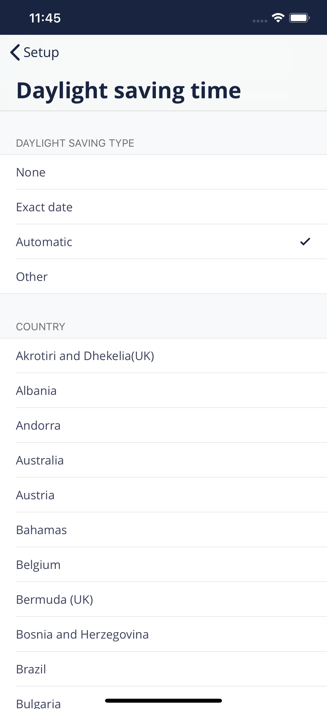Select the Automatic option
The image size is (327, 709).
[x=163, y=242]
